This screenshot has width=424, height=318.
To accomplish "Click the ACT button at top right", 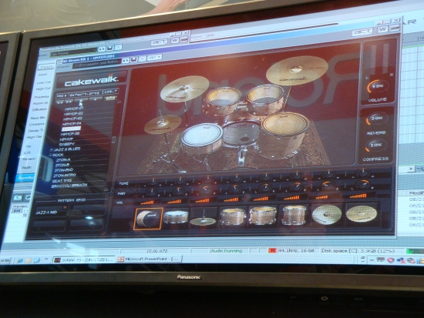I will (x=362, y=32).
